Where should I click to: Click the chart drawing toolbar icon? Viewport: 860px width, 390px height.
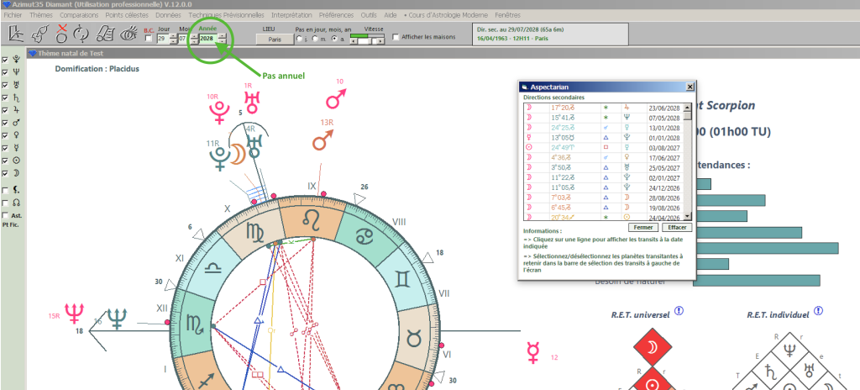[x=17, y=34]
